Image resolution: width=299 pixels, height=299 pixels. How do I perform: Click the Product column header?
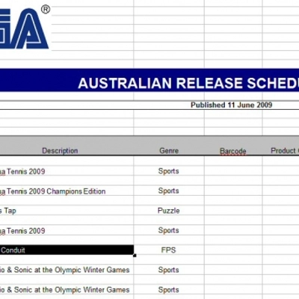point(285,151)
